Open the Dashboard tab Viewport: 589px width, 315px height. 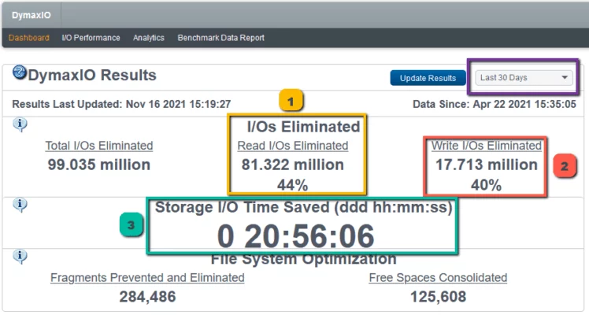click(x=29, y=38)
